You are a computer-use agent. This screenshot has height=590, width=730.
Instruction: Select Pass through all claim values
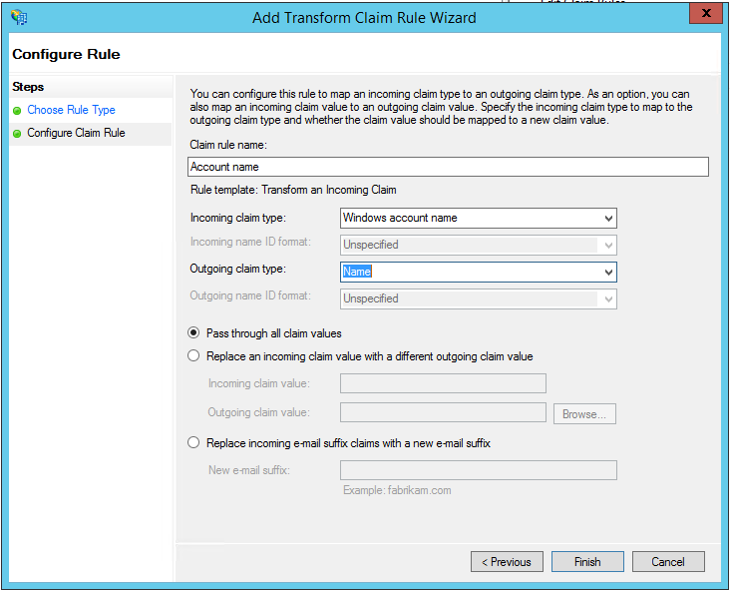(x=193, y=333)
